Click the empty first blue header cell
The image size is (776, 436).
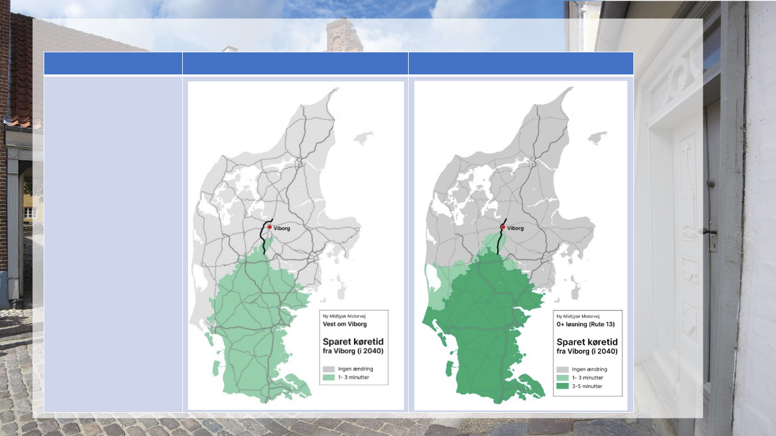(113, 63)
